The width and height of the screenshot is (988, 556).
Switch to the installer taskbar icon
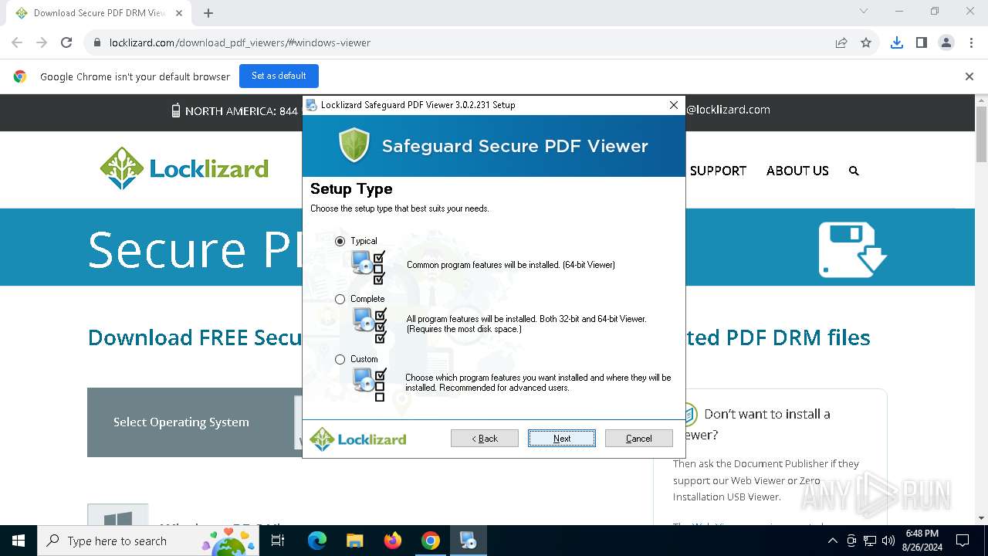pyautogui.click(x=469, y=541)
